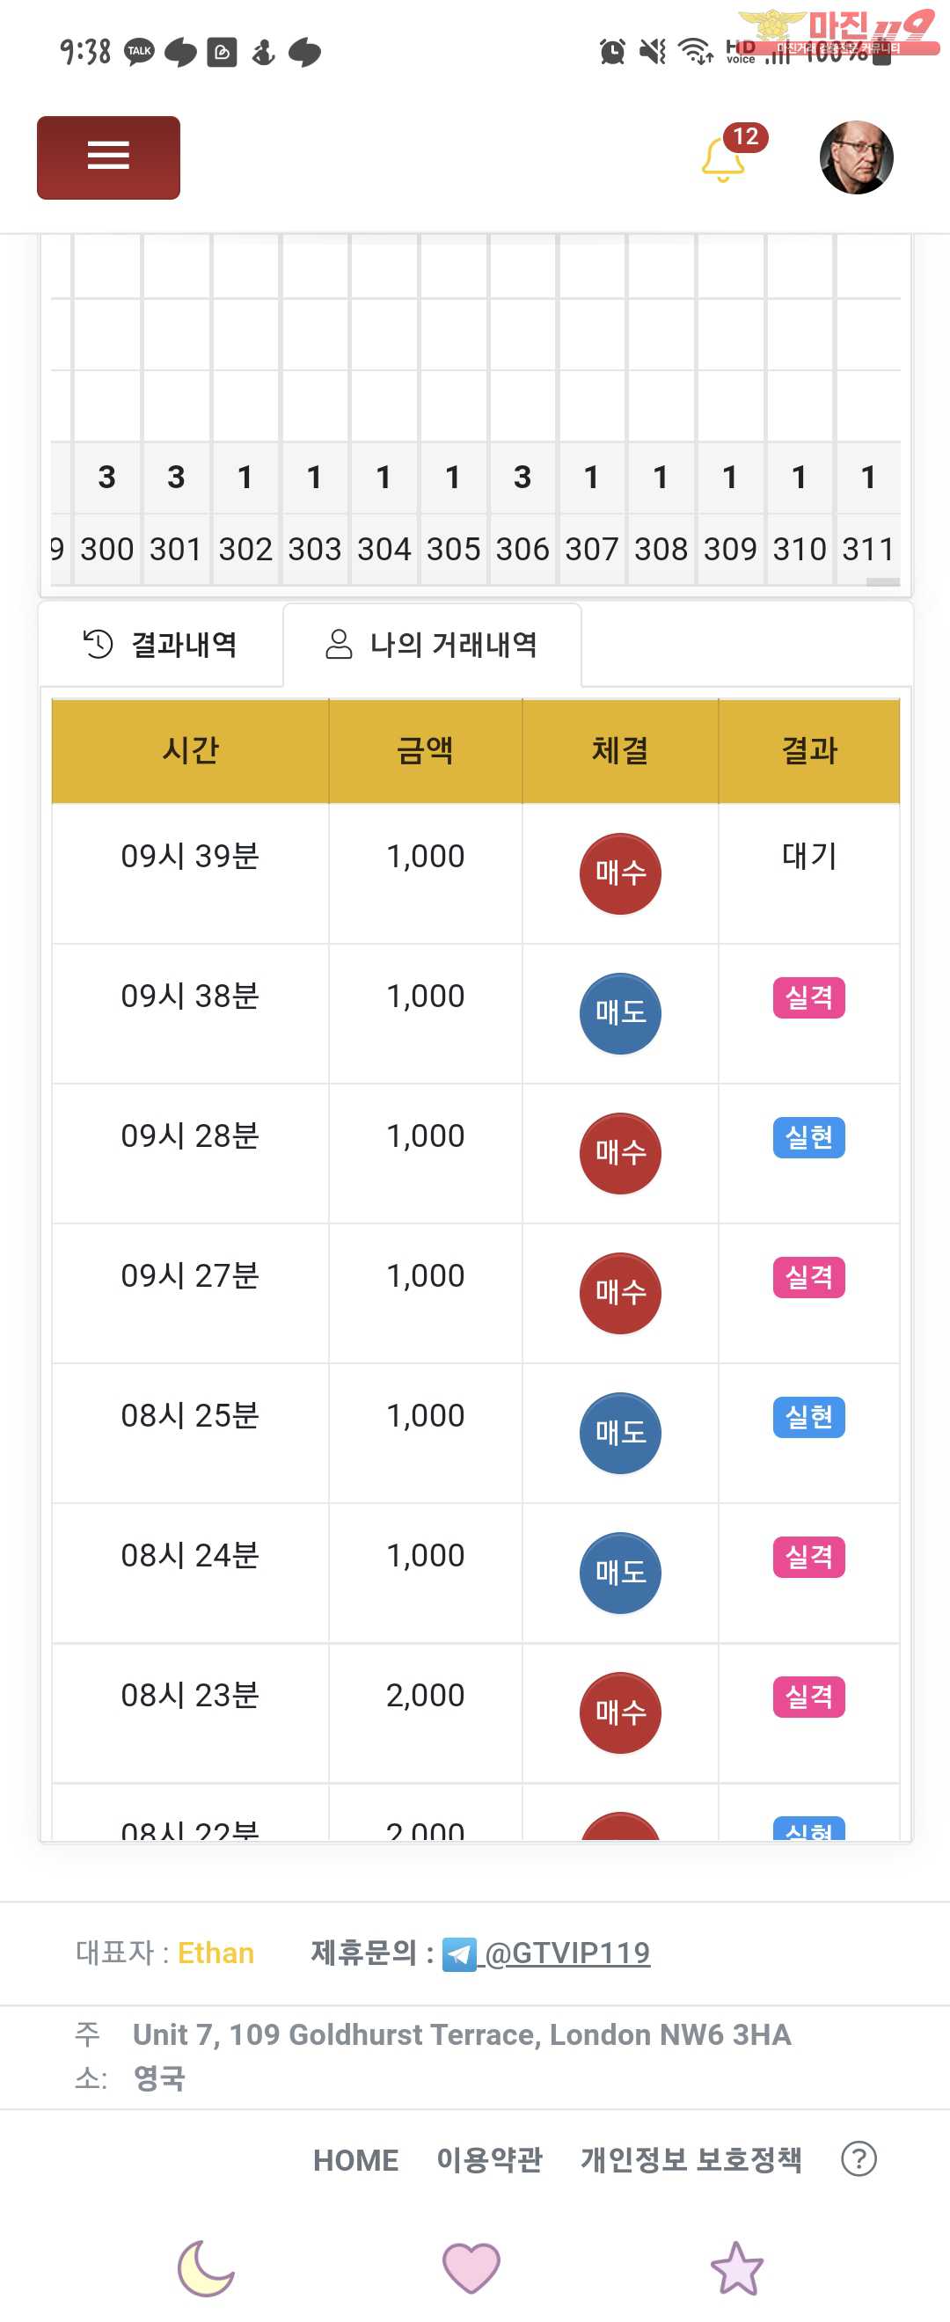950x2322 pixels.
Task: Click the 실현 badge for 09시 28분
Action: [809, 1137]
